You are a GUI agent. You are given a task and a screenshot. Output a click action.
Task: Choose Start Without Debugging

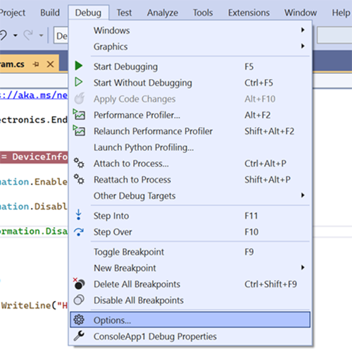[x=190, y=83]
